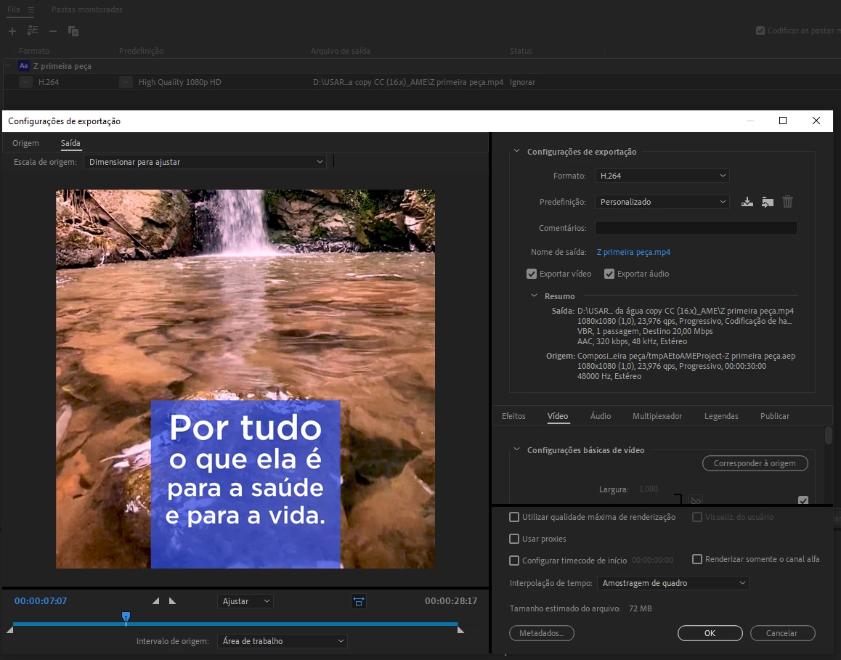This screenshot has height=660, width=841.
Task: Click High Quality 1080p HD preset text in queue
Action: click(179, 82)
